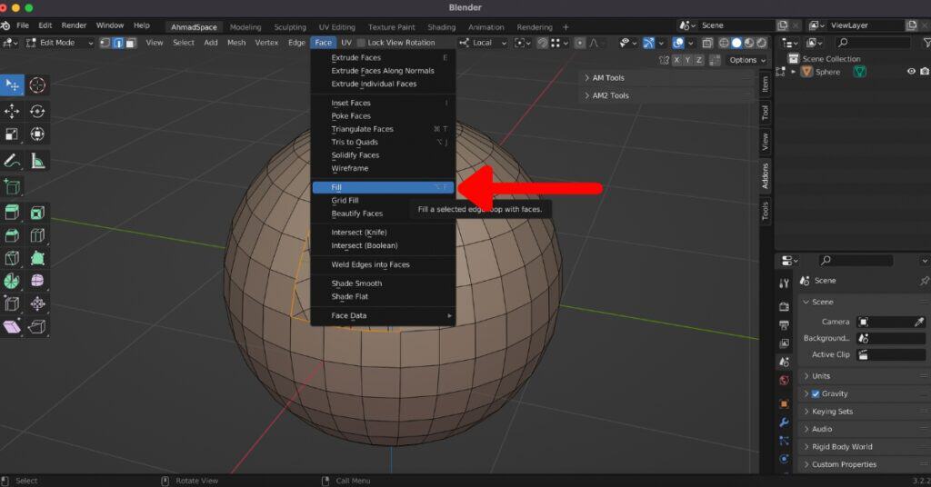Image resolution: width=931 pixels, height=487 pixels.
Task: Select the Select Box tool
Action: (x=12, y=84)
